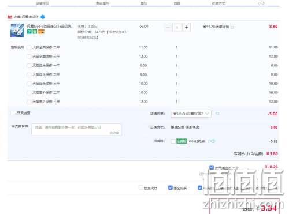Open the product thumbnail image
Viewport: 289px width, 214px height.
(x=17, y=31)
